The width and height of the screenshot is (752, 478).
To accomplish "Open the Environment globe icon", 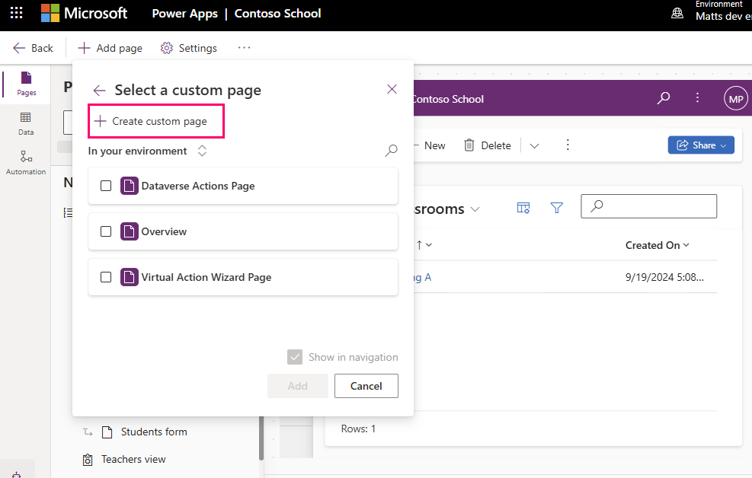I will [x=677, y=13].
